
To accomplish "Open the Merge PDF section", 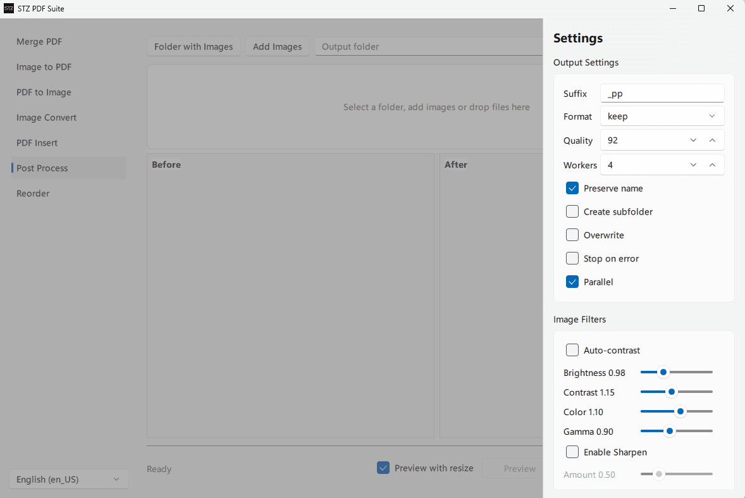I will 69,42.
